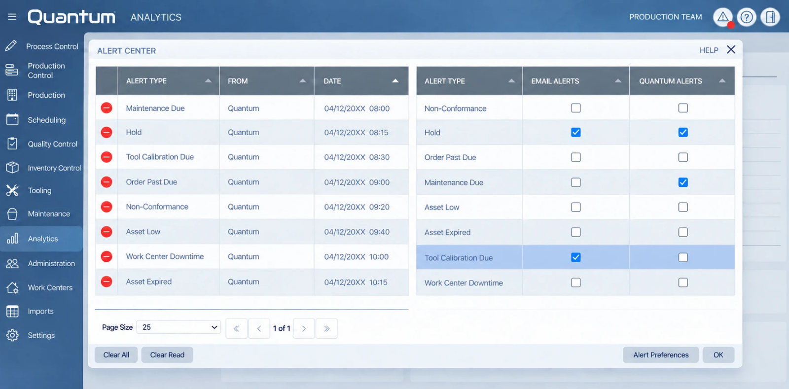The width and height of the screenshot is (789, 389).
Task: Open Process Control in the sidebar
Action: coord(42,46)
